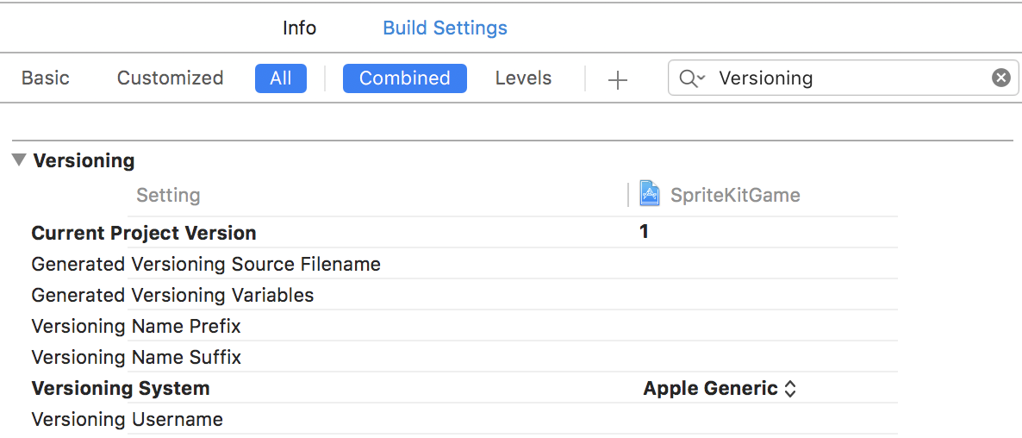Select the SpriteKitGame column header
The width and height of the screenshot is (1022, 438).
click(735, 195)
